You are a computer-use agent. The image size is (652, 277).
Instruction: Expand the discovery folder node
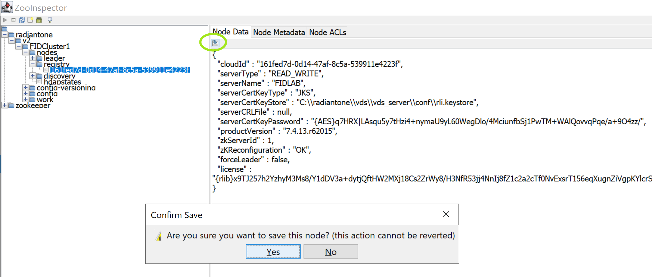point(33,76)
